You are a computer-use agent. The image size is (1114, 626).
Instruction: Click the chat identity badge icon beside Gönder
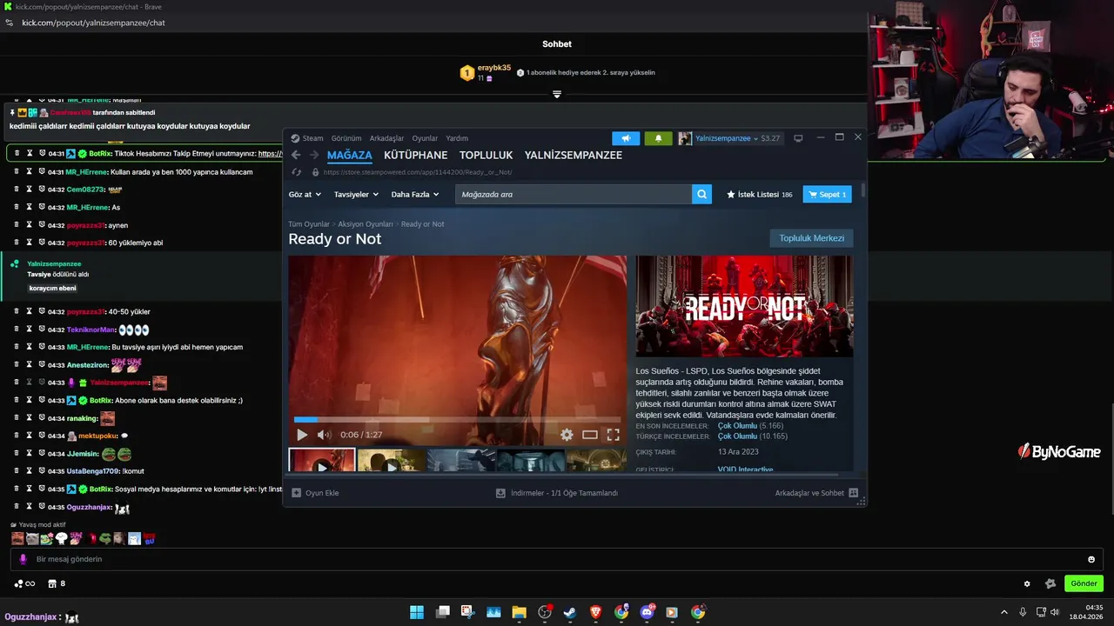tap(1050, 583)
